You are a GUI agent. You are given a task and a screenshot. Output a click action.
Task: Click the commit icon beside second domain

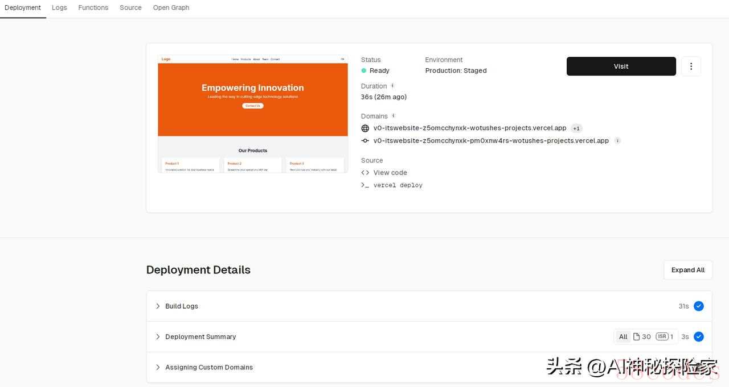coord(365,141)
